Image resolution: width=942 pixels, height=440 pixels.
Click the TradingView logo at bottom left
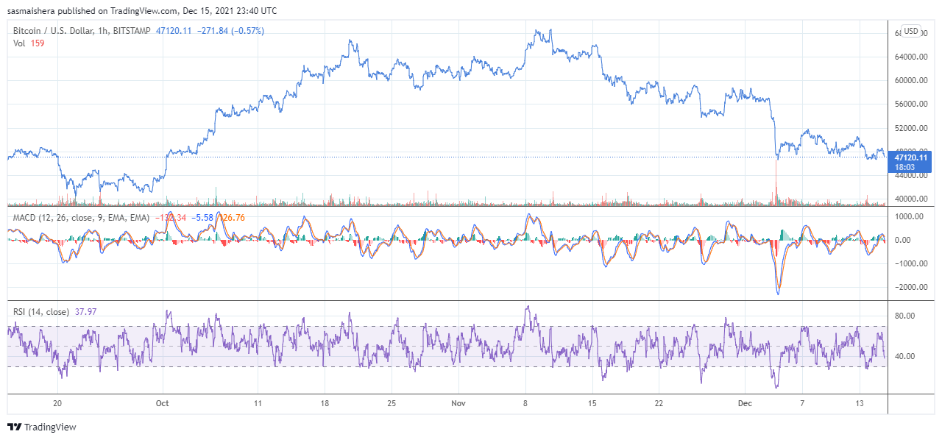point(42,427)
